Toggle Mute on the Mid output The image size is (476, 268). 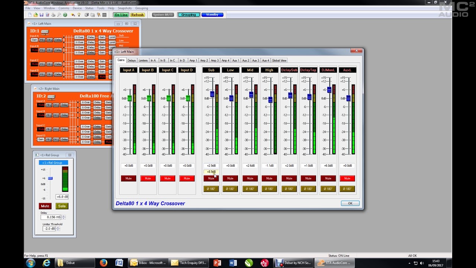(250, 179)
